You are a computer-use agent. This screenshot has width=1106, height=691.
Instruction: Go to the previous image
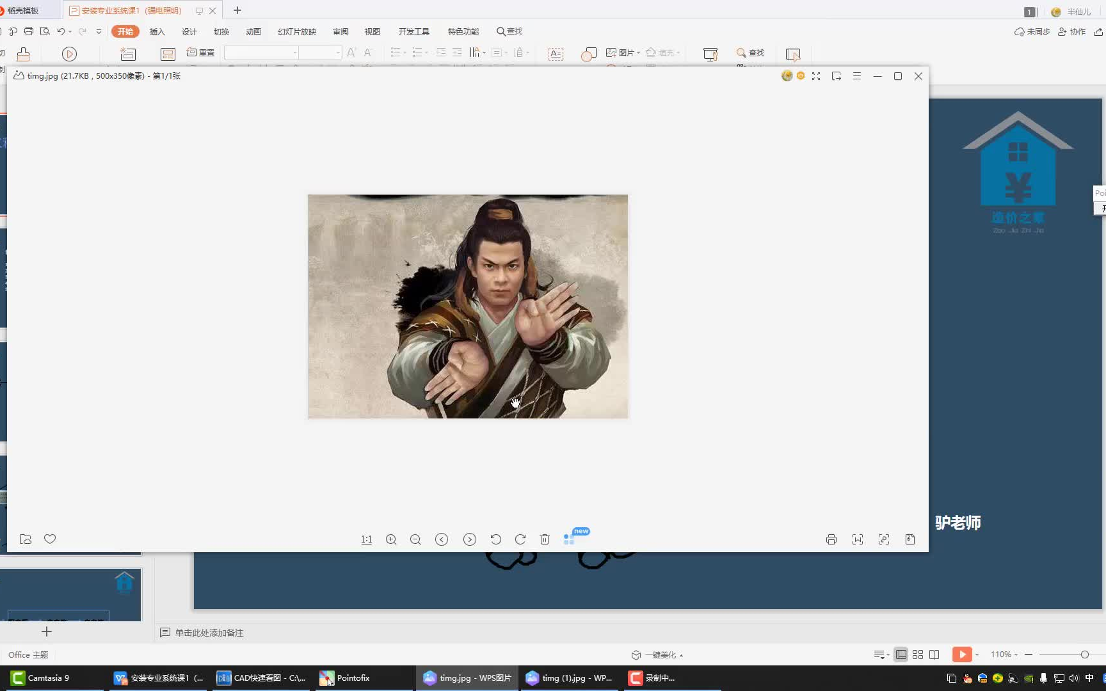442,539
